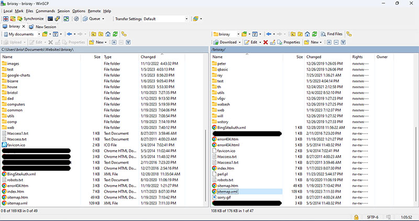Select remote BingSiteAuth.xml file
This screenshot has height=221, width=419.
[229, 127]
